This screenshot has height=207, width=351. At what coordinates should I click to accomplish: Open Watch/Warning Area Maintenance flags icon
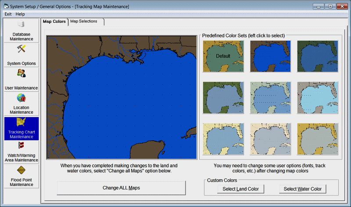[x=21, y=146]
